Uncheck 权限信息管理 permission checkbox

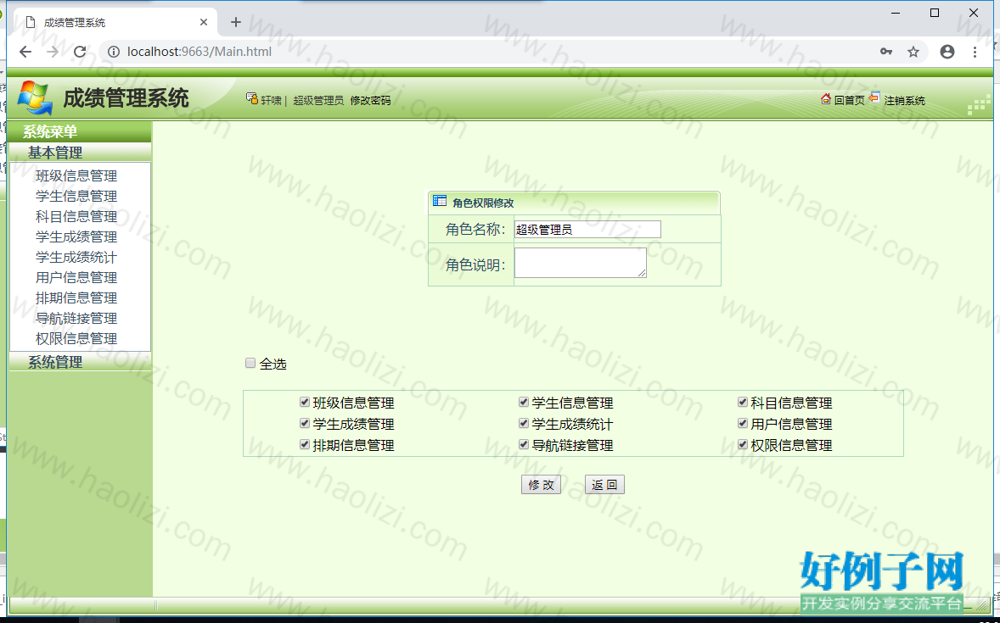coord(742,444)
